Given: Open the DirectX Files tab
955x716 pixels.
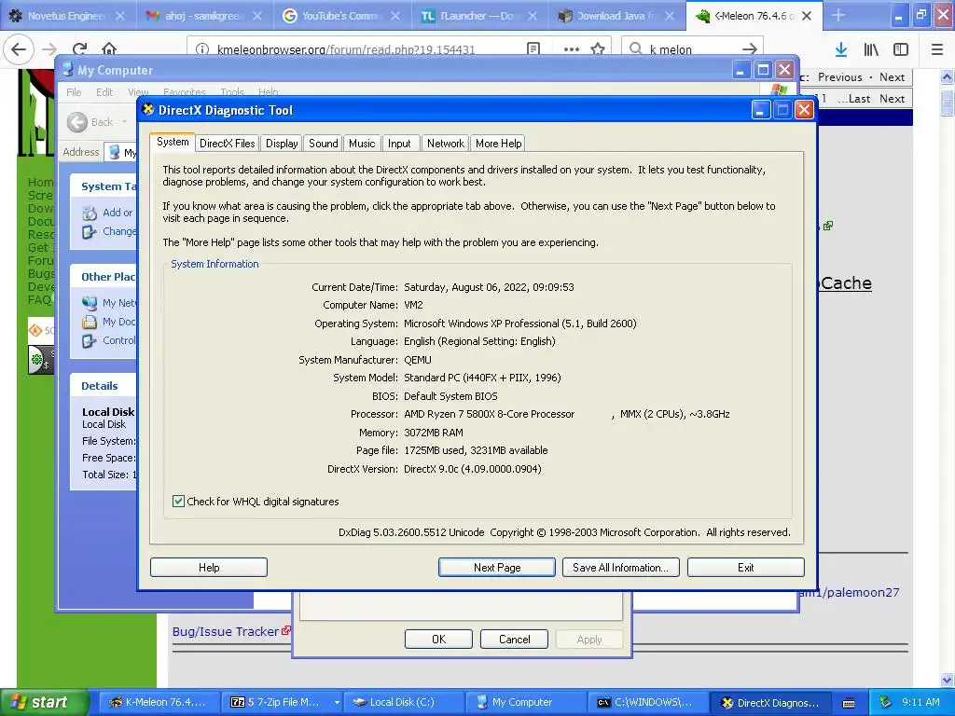Looking at the screenshot, I should click(x=228, y=143).
